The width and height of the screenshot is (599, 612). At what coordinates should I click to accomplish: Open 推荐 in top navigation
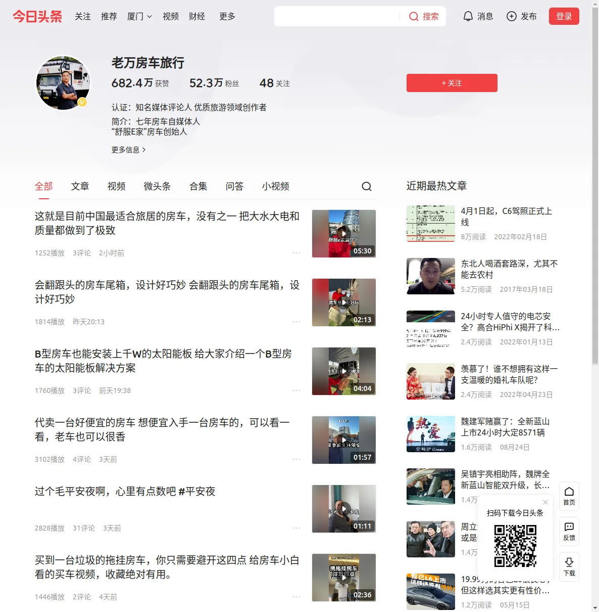coord(109,16)
